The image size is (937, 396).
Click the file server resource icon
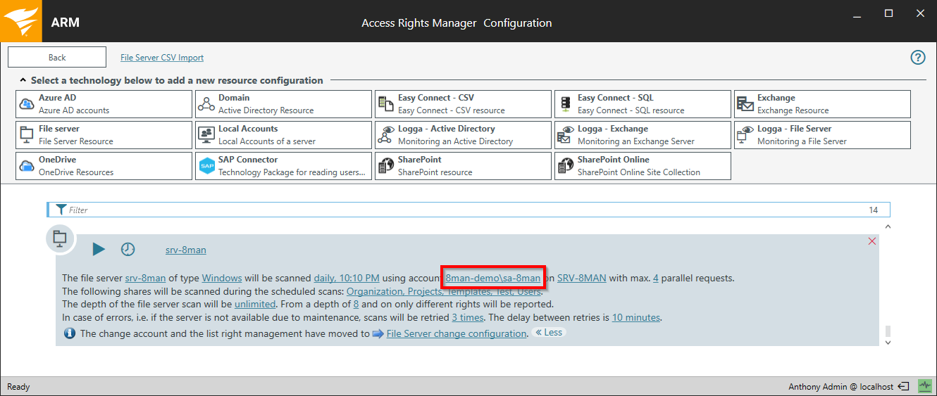pyautogui.click(x=60, y=238)
